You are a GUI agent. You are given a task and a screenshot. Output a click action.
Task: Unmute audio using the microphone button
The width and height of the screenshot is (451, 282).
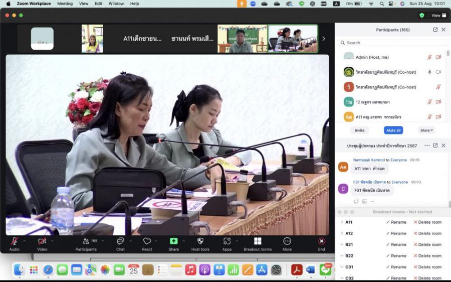tap(14, 241)
